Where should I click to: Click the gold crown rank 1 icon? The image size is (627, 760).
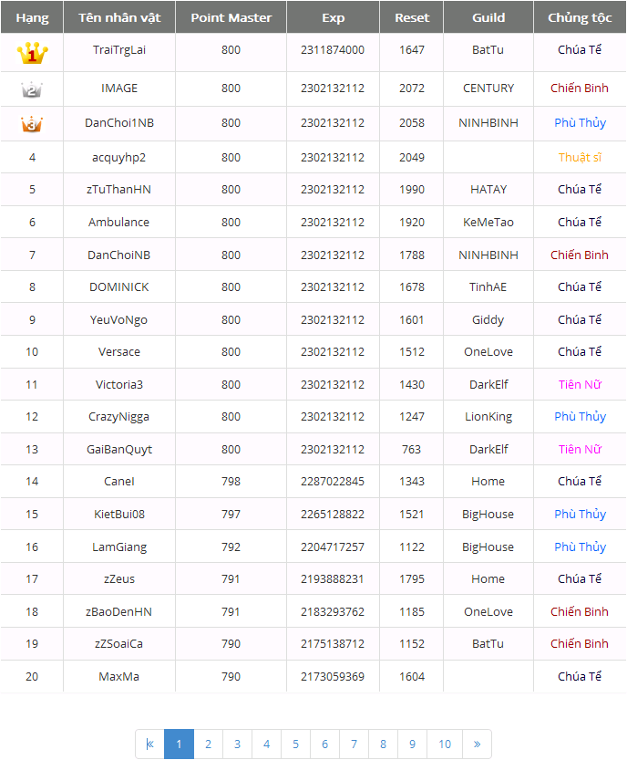32,54
